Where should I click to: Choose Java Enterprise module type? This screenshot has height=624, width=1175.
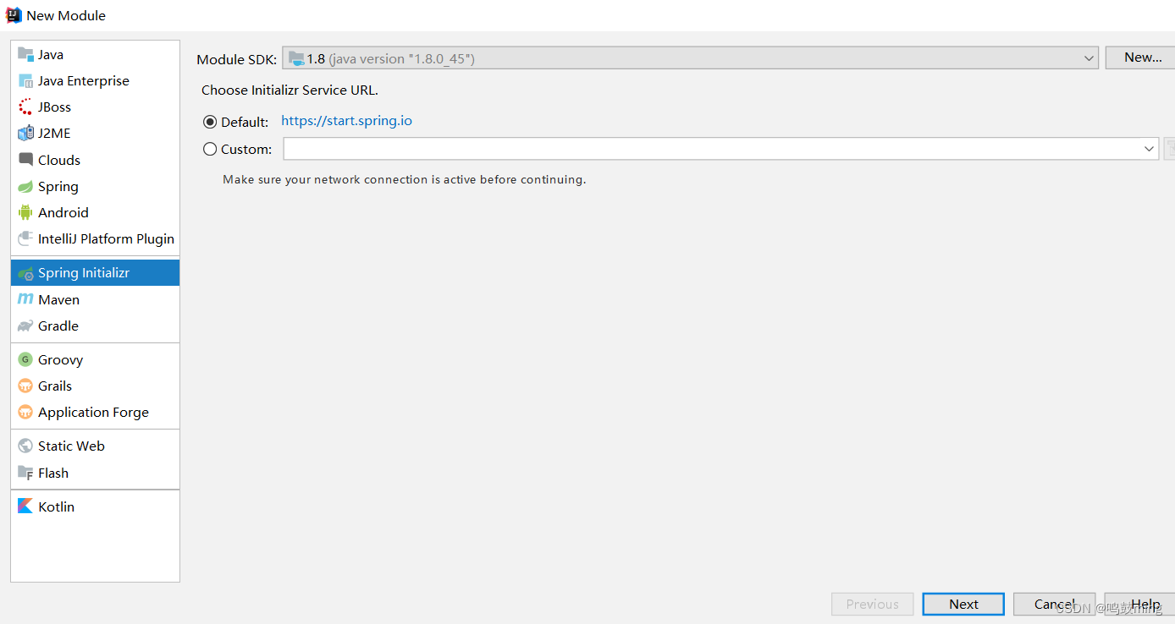[95, 81]
